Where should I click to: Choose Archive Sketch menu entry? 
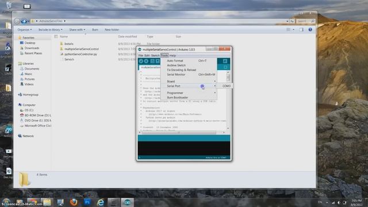pyautogui.click(x=189, y=65)
